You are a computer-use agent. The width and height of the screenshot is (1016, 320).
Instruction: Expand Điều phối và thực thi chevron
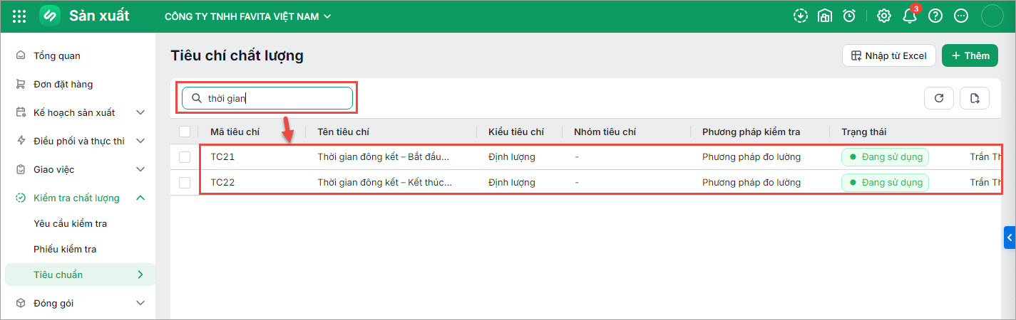pos(140,141)
